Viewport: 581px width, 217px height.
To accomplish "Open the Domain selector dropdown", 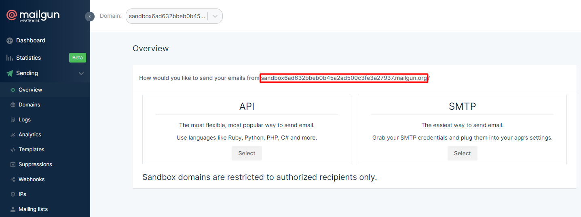I will tap(215, 17).
